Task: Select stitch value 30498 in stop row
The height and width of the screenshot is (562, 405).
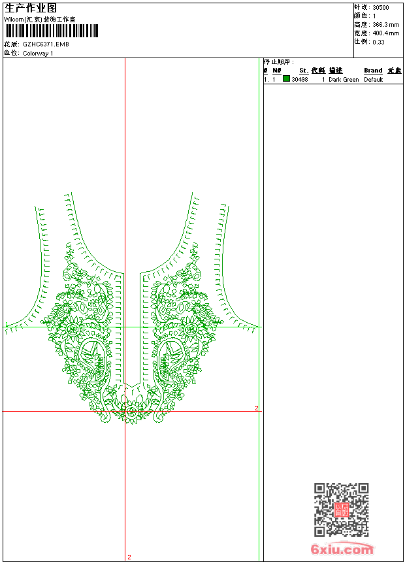Action: [x=300, y=80]
